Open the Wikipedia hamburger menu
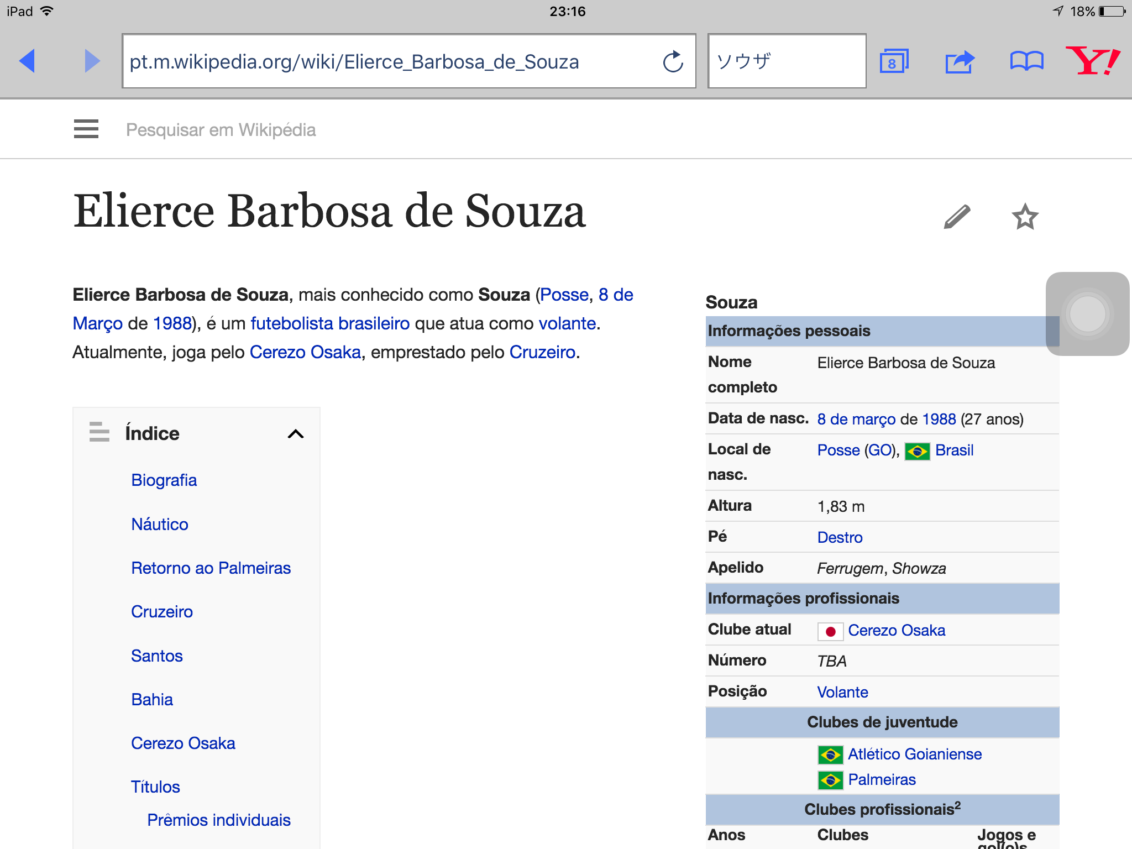 point(86,129)
